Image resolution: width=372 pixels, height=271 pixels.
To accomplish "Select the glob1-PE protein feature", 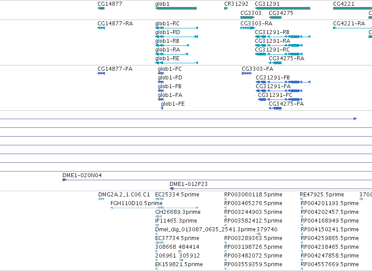I will coord(162,108).
